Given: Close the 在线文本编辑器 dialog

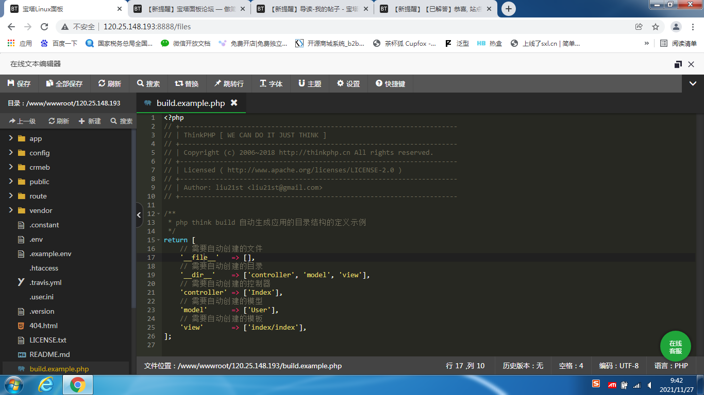Looking at the screenshot, I should (691, 64).
